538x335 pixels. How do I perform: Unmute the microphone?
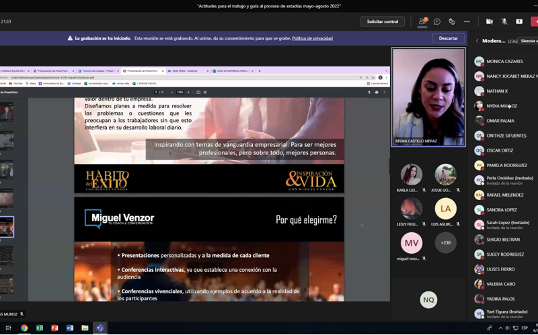pos(504,21)
